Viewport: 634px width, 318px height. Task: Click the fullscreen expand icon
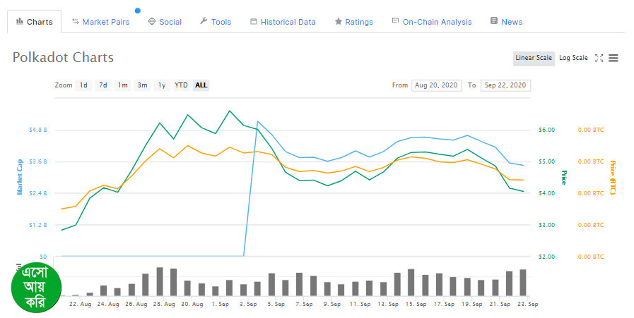[x=599, y=58]
